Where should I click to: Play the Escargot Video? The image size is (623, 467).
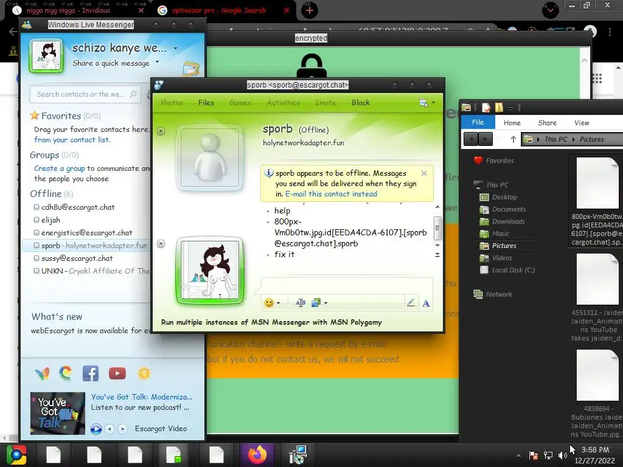click(x=96, y=429)
